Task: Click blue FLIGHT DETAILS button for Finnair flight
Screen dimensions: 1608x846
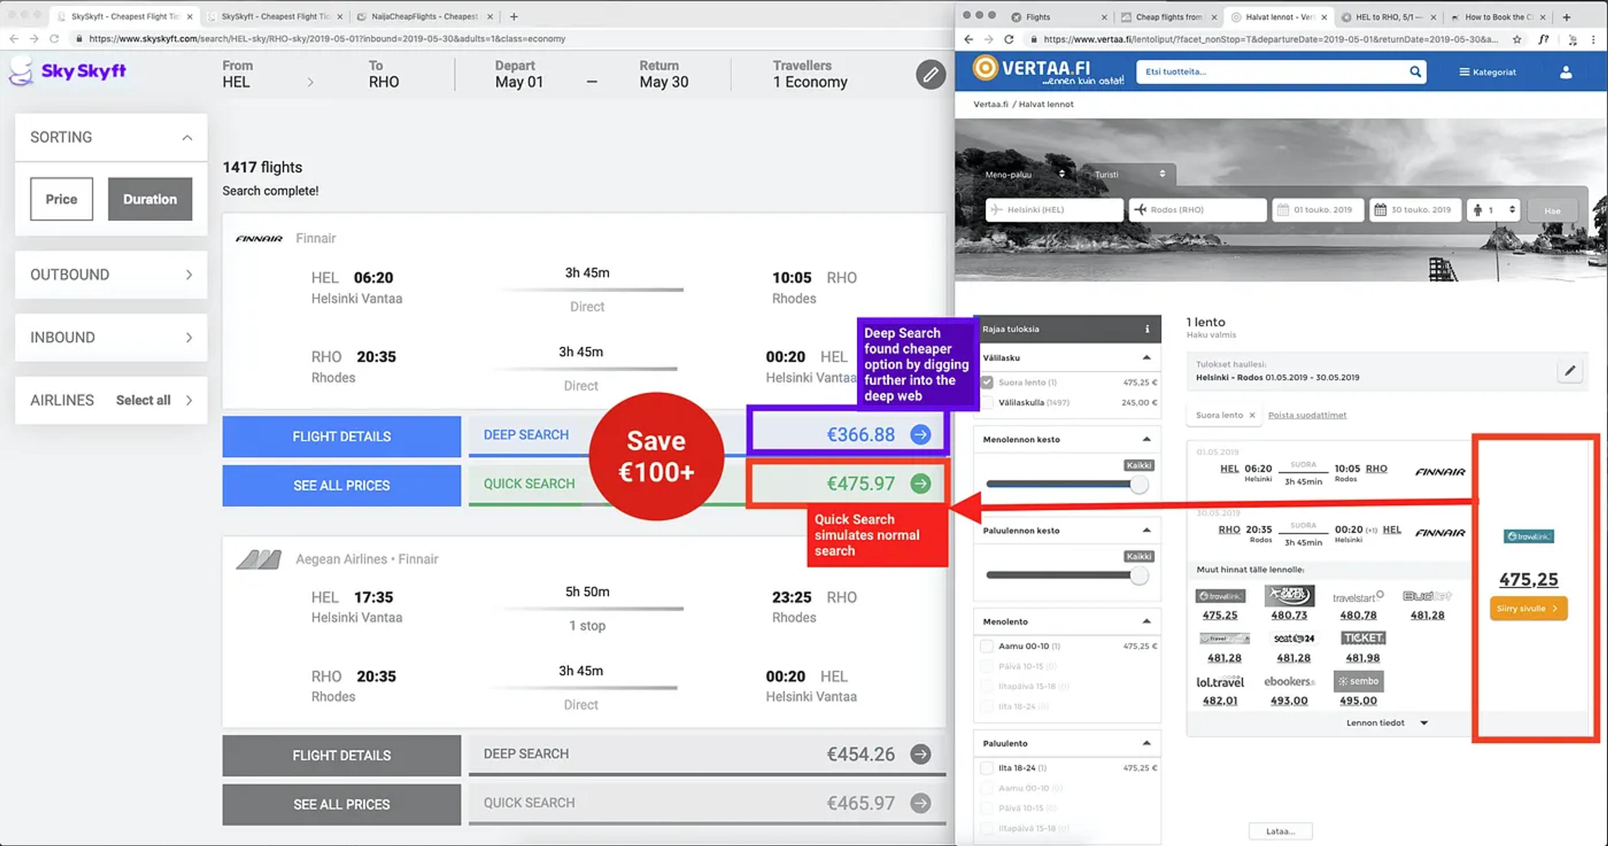Action: coord(341,437)
